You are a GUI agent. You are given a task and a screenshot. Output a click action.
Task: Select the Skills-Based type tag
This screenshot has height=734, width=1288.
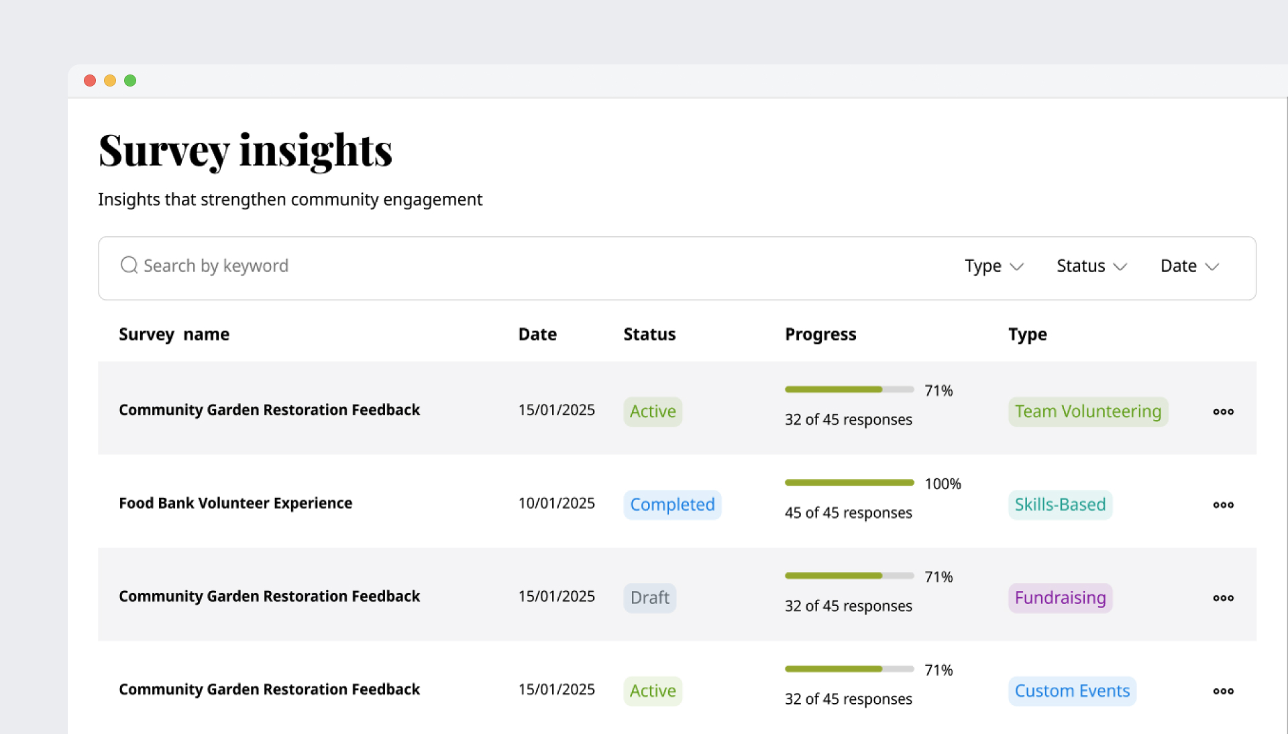click(1059, 505)
